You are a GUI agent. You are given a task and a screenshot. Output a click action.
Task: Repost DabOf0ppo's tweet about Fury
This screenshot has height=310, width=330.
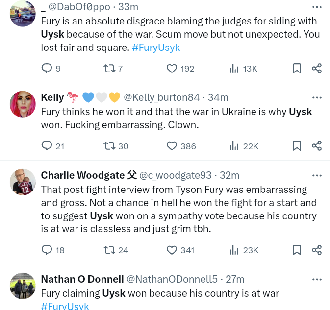109,69
